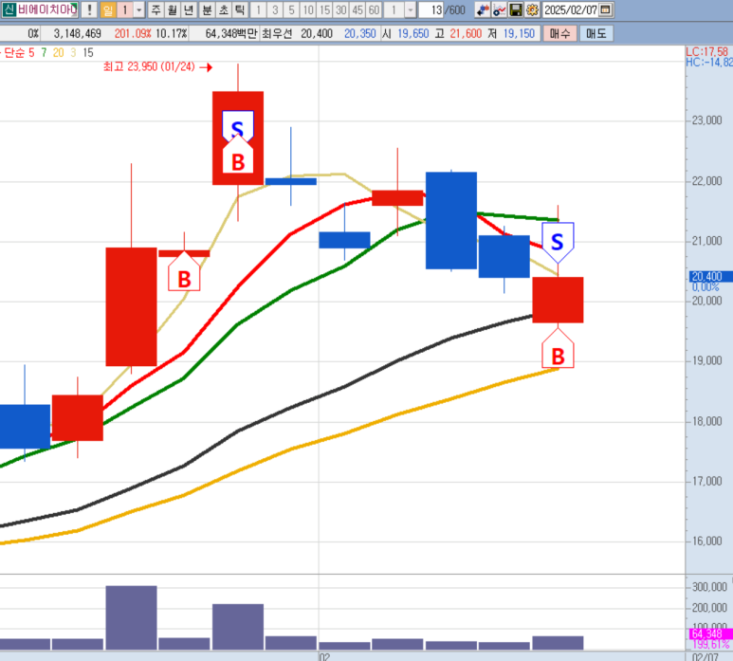The image size is (733, 661).
Task: Click the low price 19,150 value
Action: (519, 33)
